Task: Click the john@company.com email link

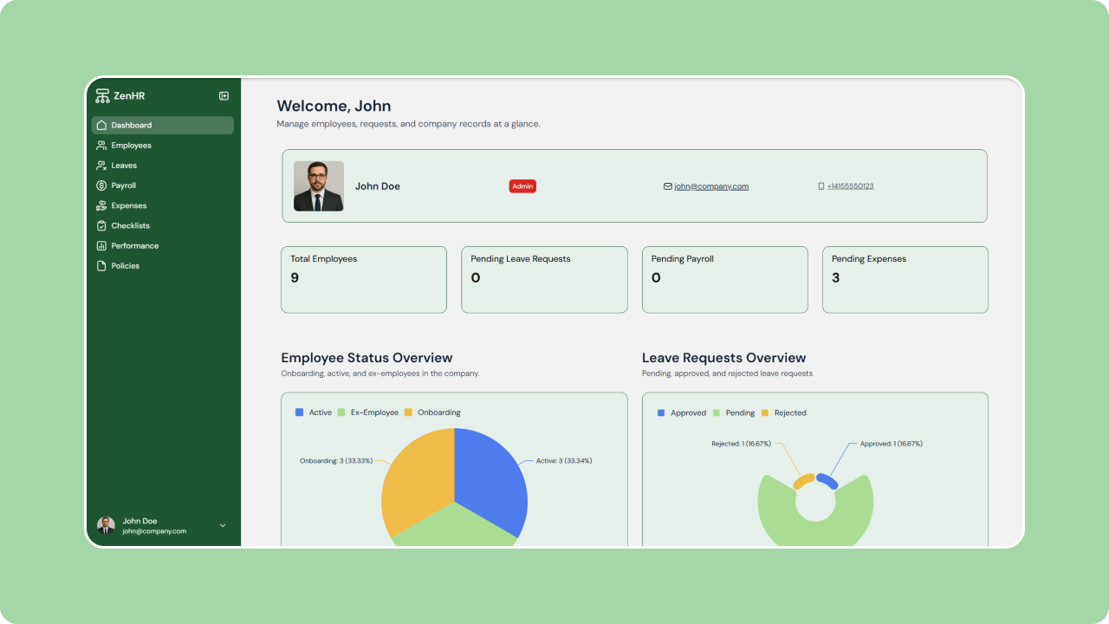Action: pyautogui.click(x=710, y=185)
